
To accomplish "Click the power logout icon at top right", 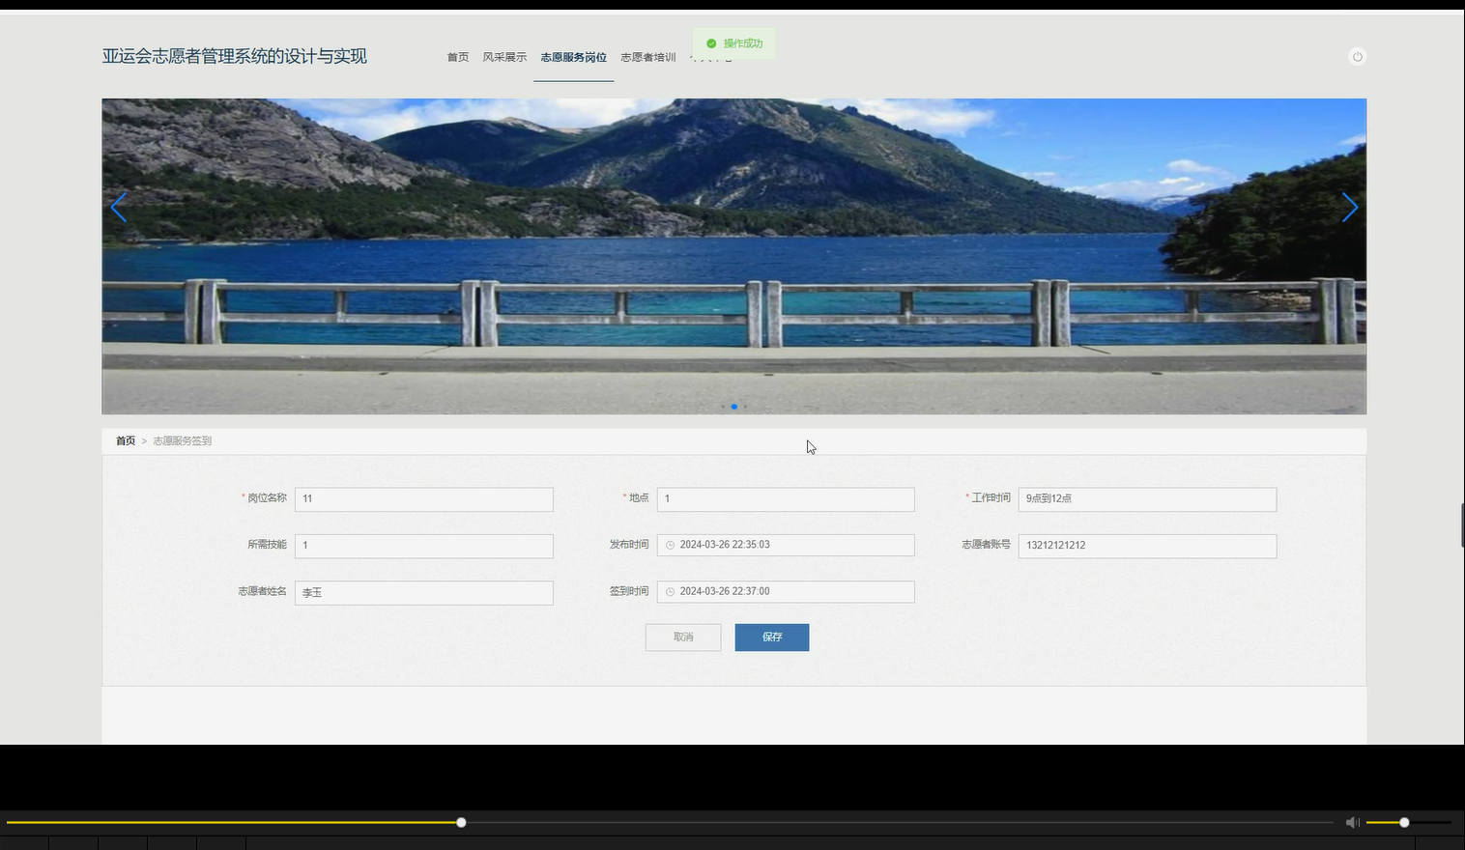I will (1357, 57).
